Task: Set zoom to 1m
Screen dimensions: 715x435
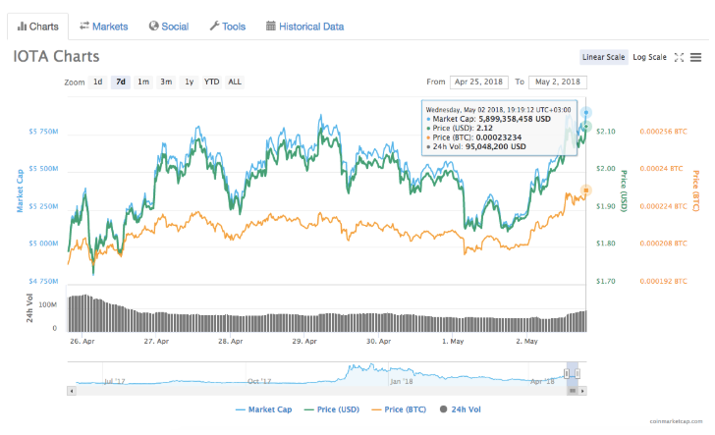Action: [143, 82]
